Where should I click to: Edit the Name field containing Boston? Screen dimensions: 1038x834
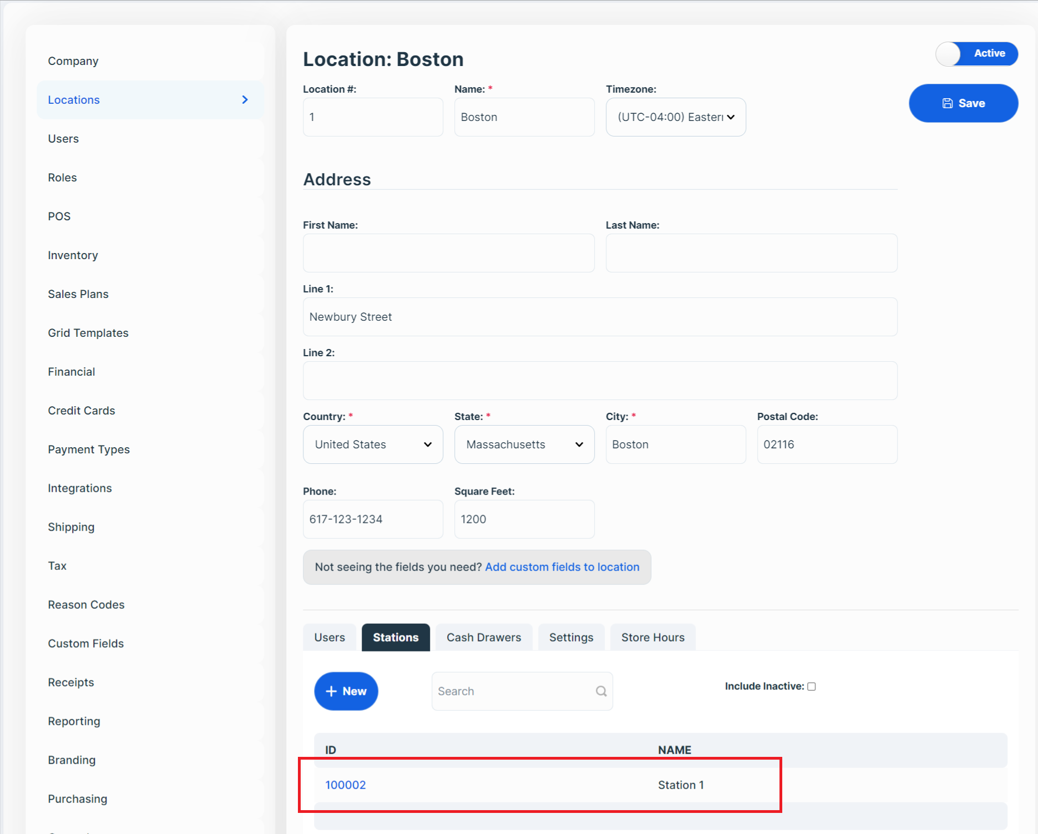click(x=524, y=117)
